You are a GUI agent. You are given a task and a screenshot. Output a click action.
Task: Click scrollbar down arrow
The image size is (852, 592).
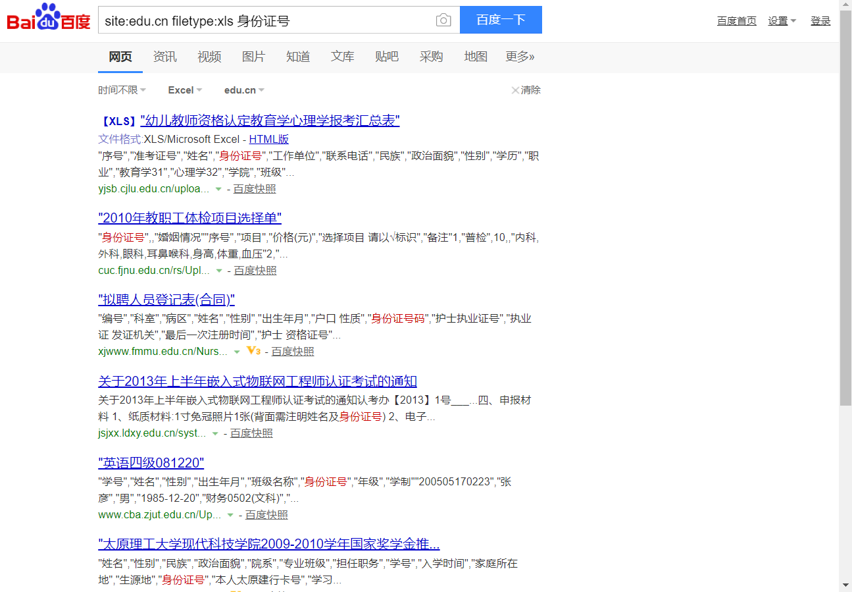[x=845, y=585]
